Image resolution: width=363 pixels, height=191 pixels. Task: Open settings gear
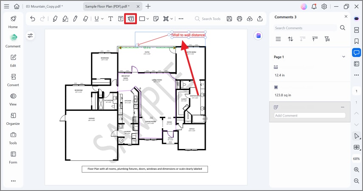[x=324, y=6]
